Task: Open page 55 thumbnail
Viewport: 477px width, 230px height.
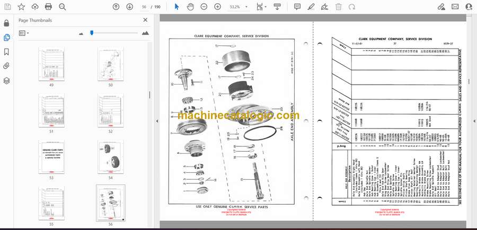Action: 51,203
